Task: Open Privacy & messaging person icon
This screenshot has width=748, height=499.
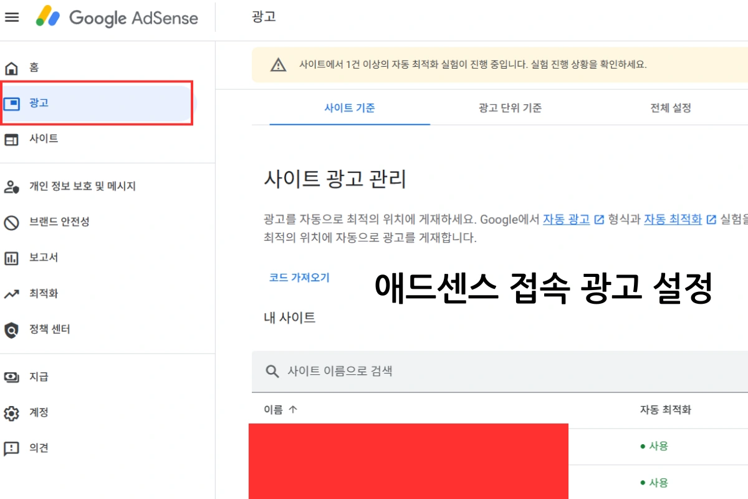Action: tap(11, 187)
